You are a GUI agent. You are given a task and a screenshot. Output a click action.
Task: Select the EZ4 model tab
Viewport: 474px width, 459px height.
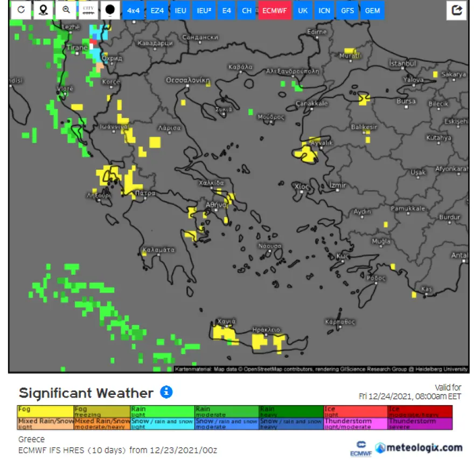[x=157, y=11]
